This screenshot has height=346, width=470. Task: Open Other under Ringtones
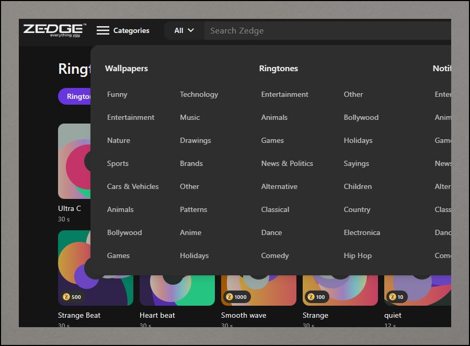coord(353,95)
